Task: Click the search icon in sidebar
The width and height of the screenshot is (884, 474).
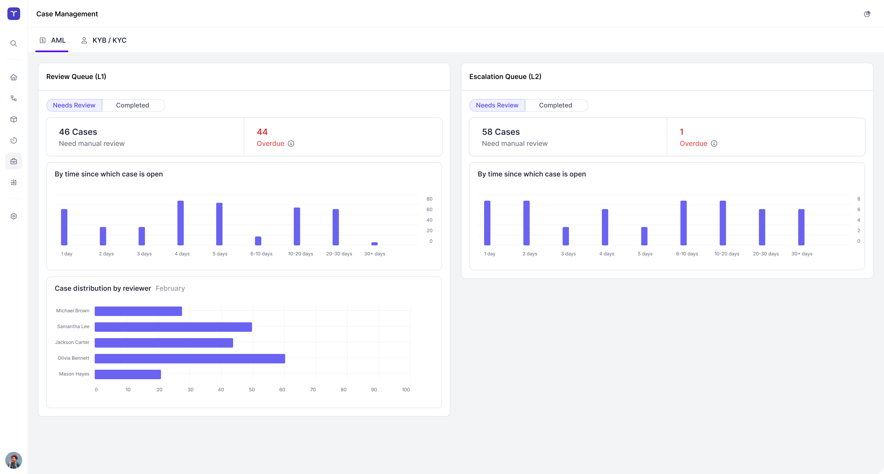Action: point(14,44)
